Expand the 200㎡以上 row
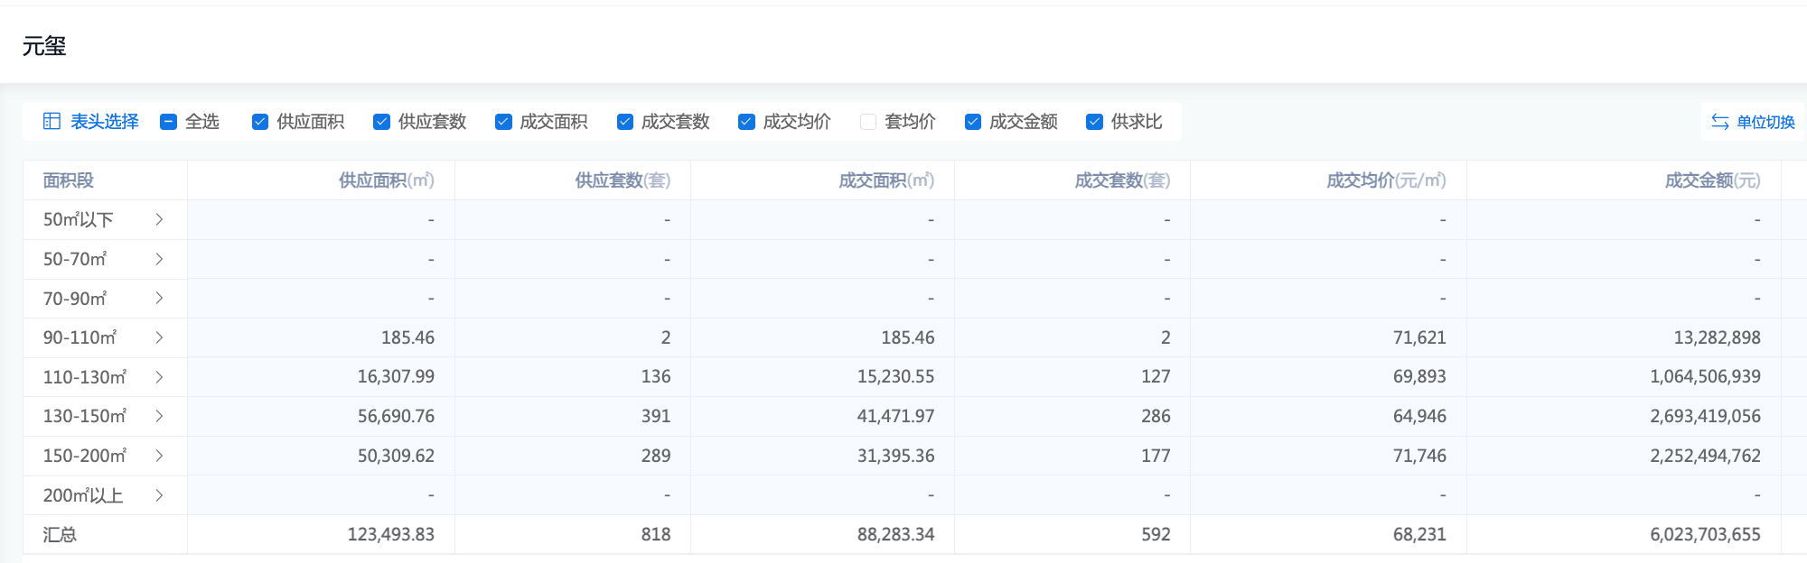Screen dimensions: 1807x563 tap(159, 495)
